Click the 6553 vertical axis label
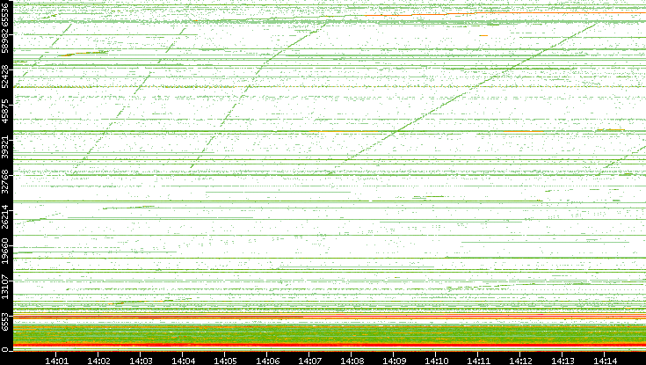The height and width of the screenshot is (365, 646). click(x=5, y=321)
